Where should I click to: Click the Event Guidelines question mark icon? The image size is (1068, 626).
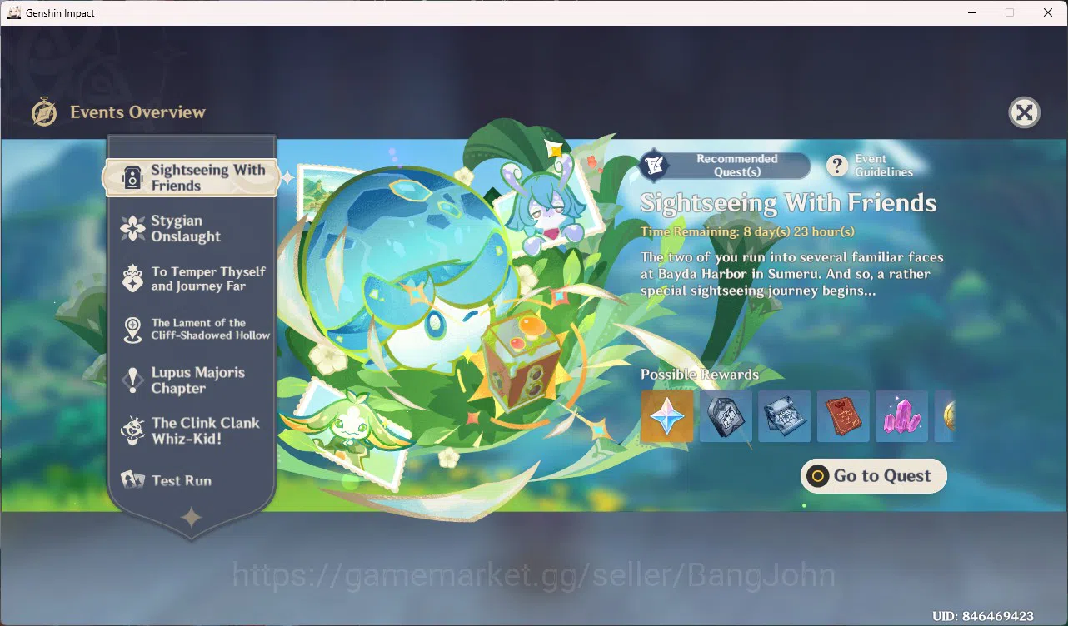[x=837, y=166]
